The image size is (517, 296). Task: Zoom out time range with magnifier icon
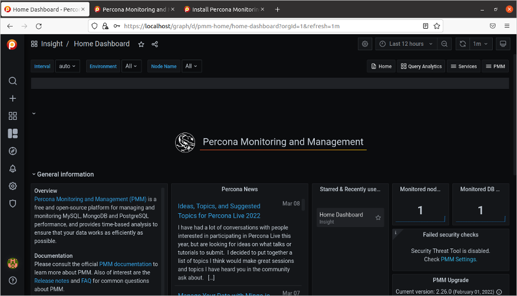[x=445, y=44]
